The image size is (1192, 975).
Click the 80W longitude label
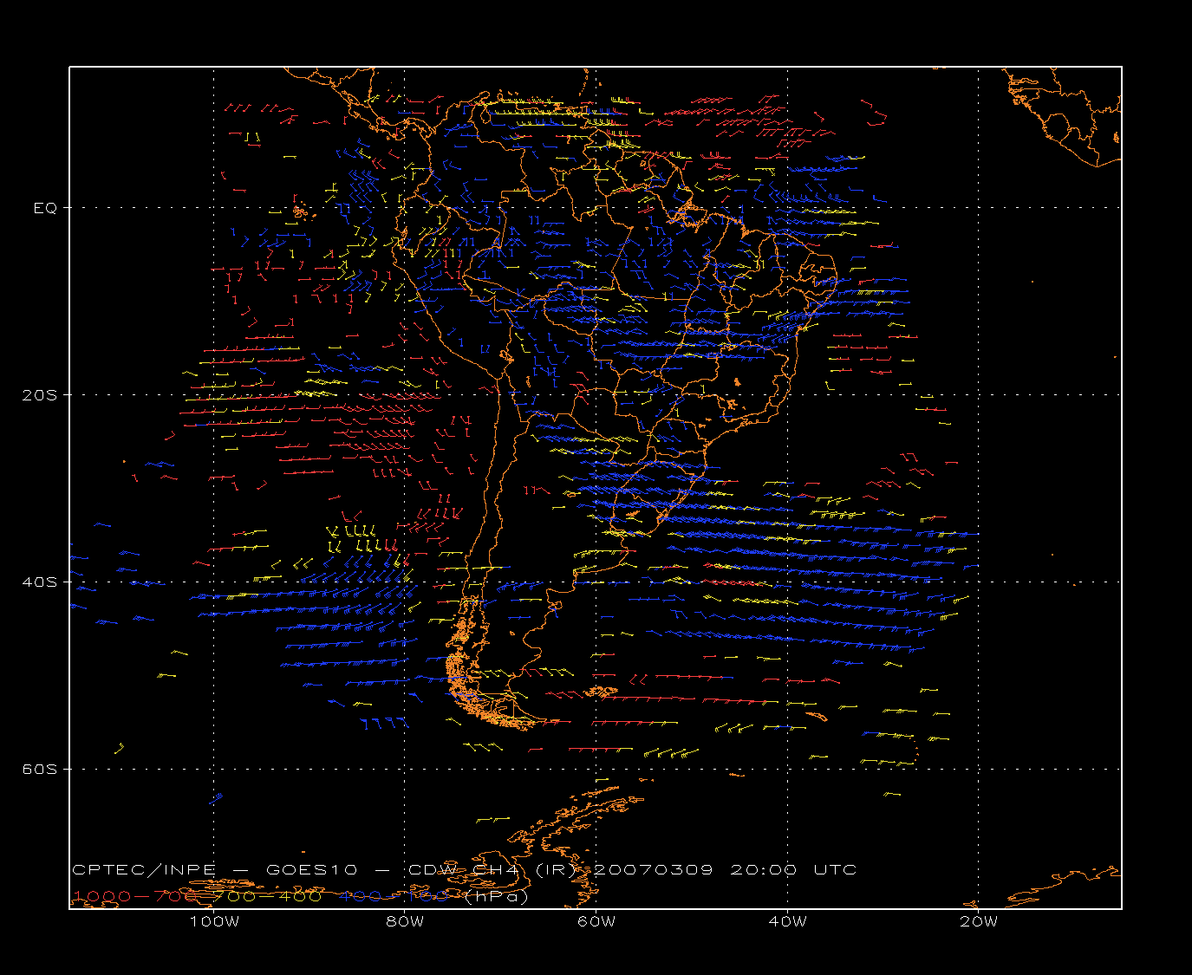(406, 921)
